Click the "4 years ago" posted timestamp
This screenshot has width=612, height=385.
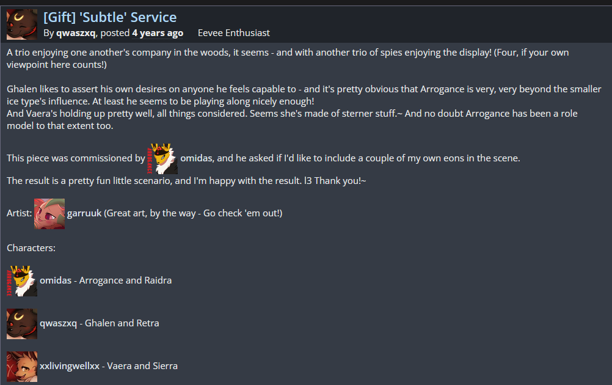click(x=157, y=33)
